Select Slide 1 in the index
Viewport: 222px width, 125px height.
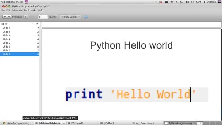click(x=19, y=28)
